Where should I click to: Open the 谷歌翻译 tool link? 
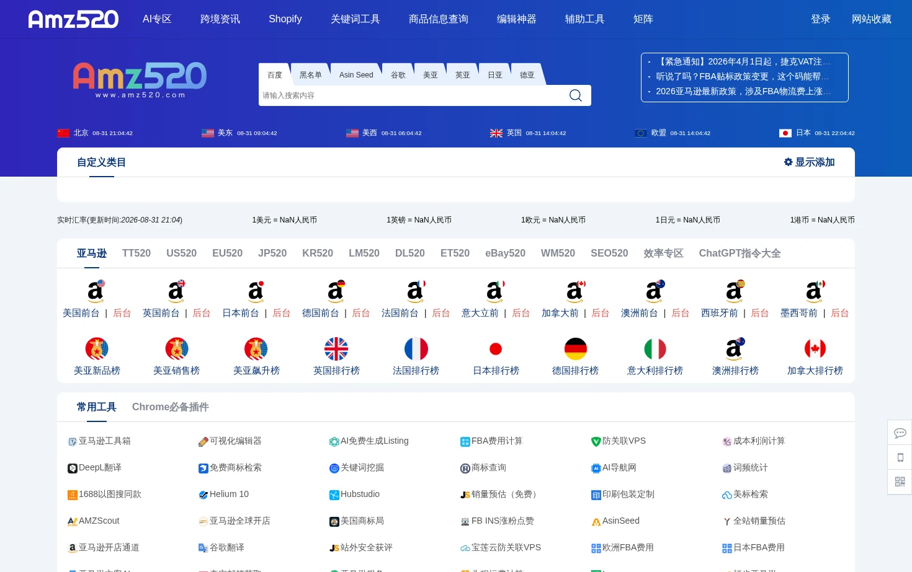coord(221,548)
